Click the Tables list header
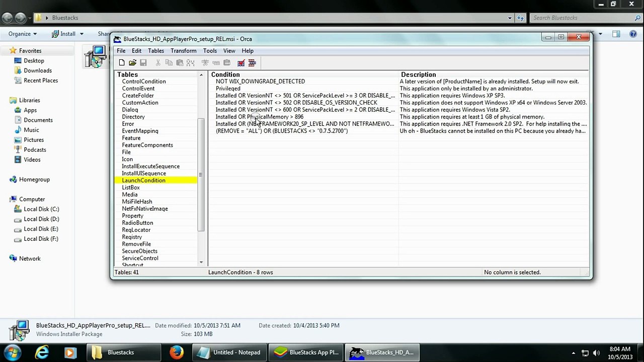Image resolution: width=644 pixels, height=362 pixels. coord(156,74)
